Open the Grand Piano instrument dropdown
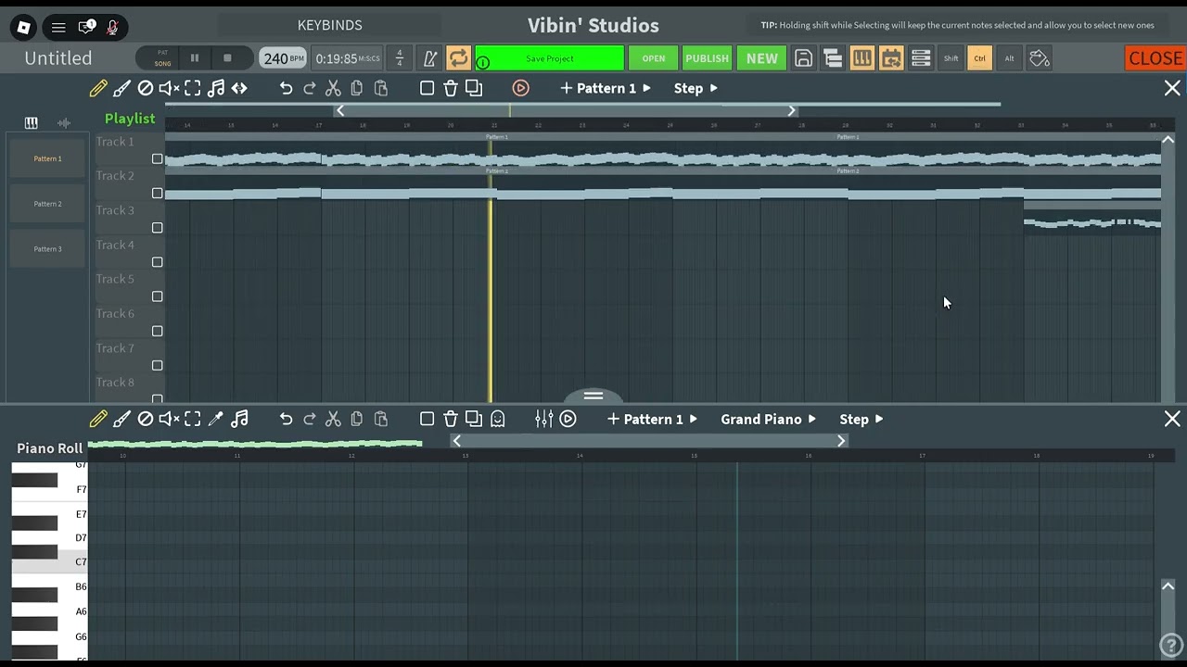Viewport: 1187px width, 667px height. pyautogui.click(x=768, y=419)
